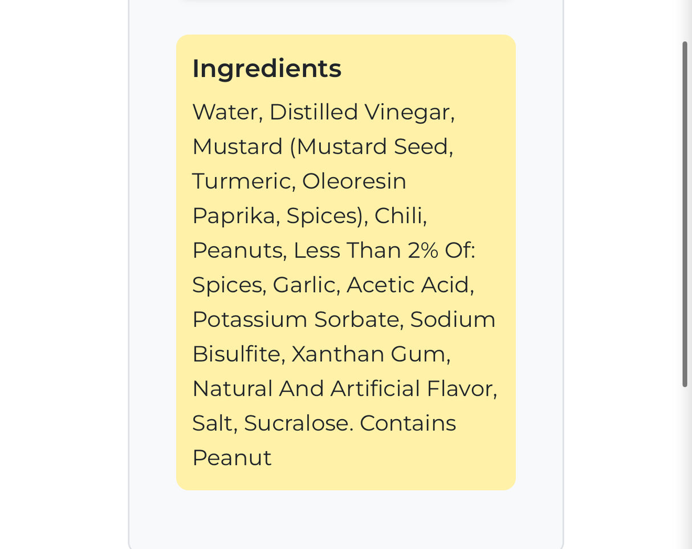Click the word Chili
692x549 pixels.
click(x=400, y=216)
